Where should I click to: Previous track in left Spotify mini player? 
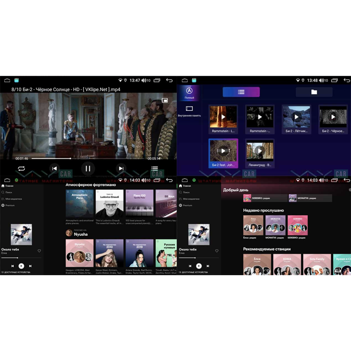coord(13,266)
